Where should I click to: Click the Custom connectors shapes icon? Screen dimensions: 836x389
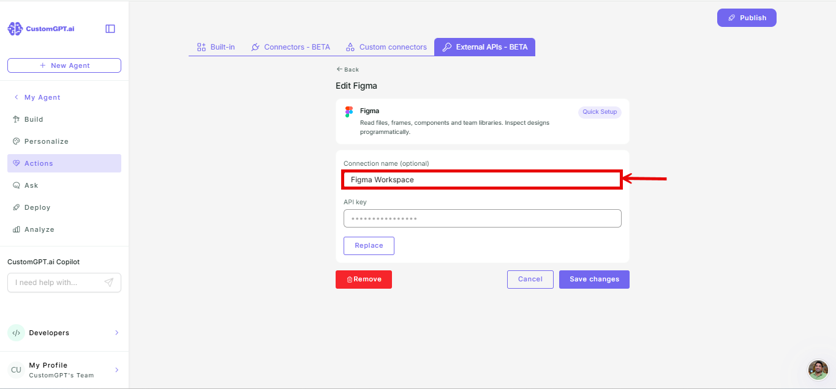pos(350,47)
